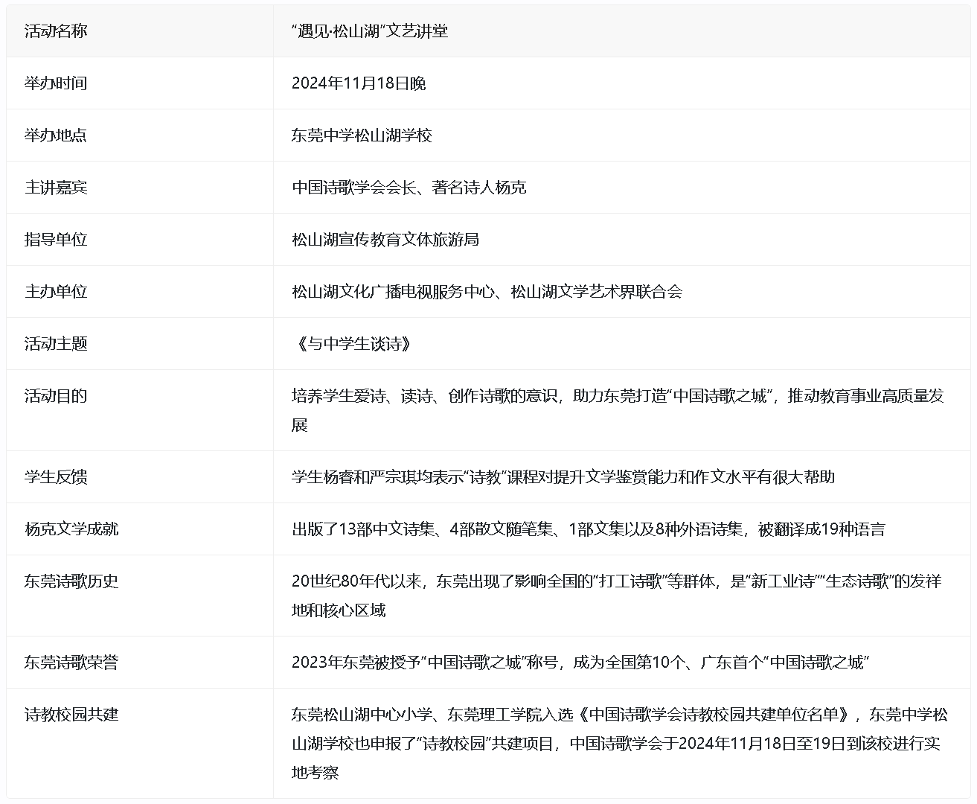Click the '诗教校园共建' row label
Screen dimensions: 977x804
tap(71, 715)
